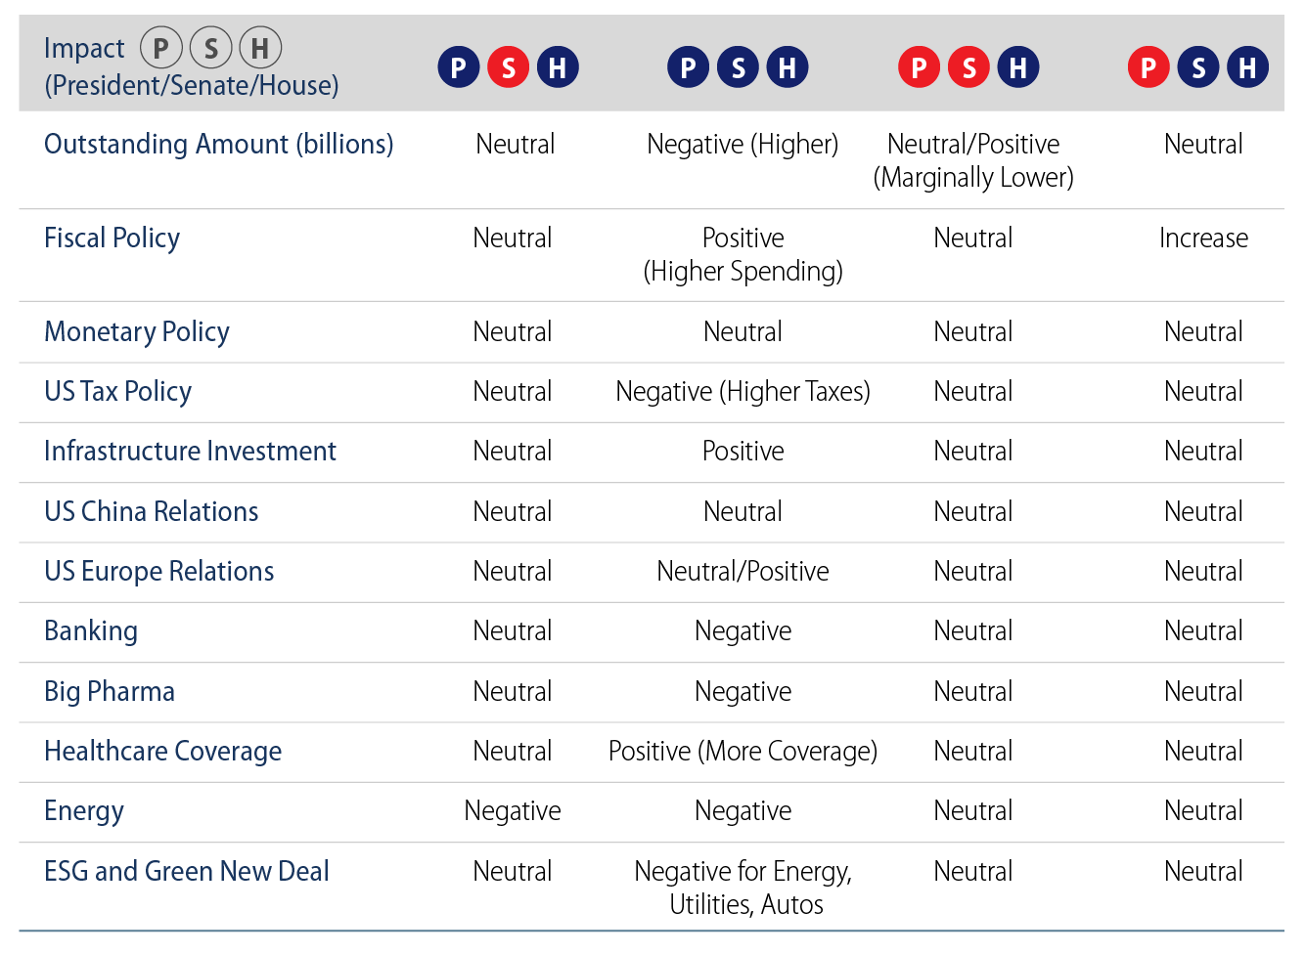Click 'Negative' in the Banking row
This screenshot has height=954, width=1306.
(743, 631)
